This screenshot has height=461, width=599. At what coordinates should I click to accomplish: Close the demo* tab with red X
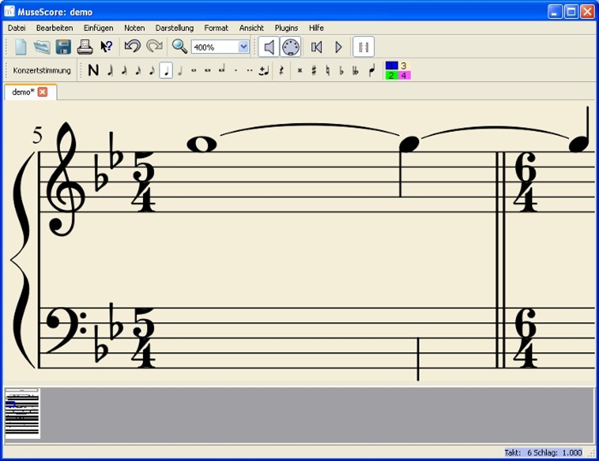point(43,92)
